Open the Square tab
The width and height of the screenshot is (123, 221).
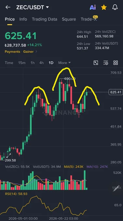point(69,19)
